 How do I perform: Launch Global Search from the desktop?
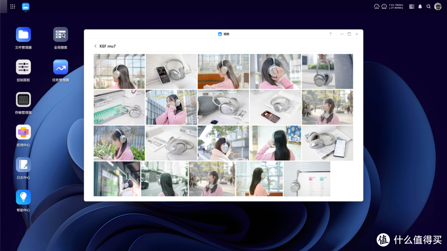[60, 35]
